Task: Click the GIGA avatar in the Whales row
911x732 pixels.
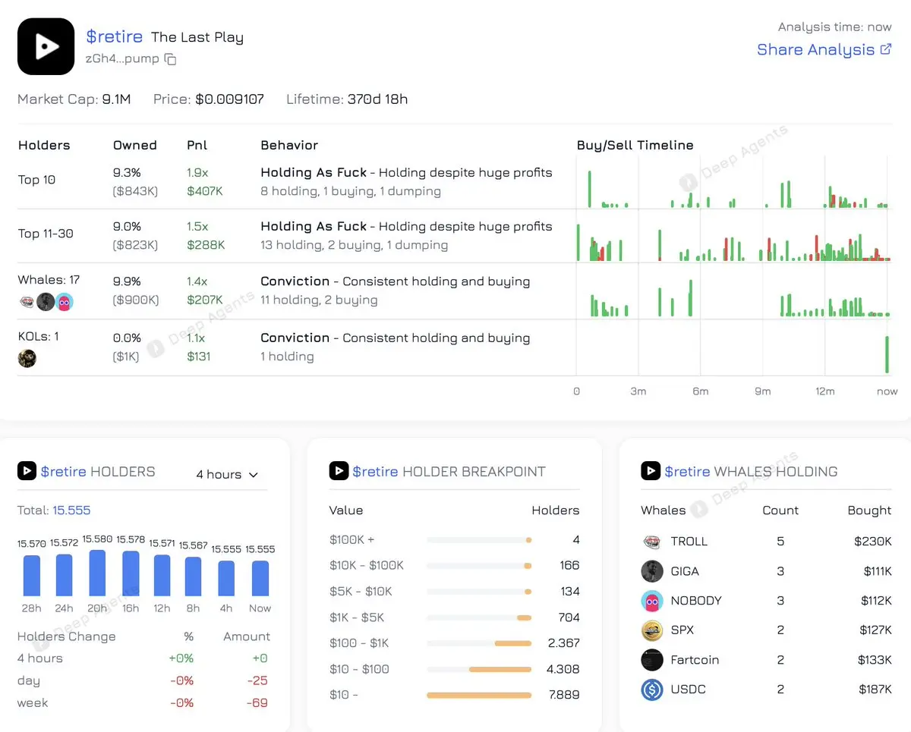Action: click(46, 301)
